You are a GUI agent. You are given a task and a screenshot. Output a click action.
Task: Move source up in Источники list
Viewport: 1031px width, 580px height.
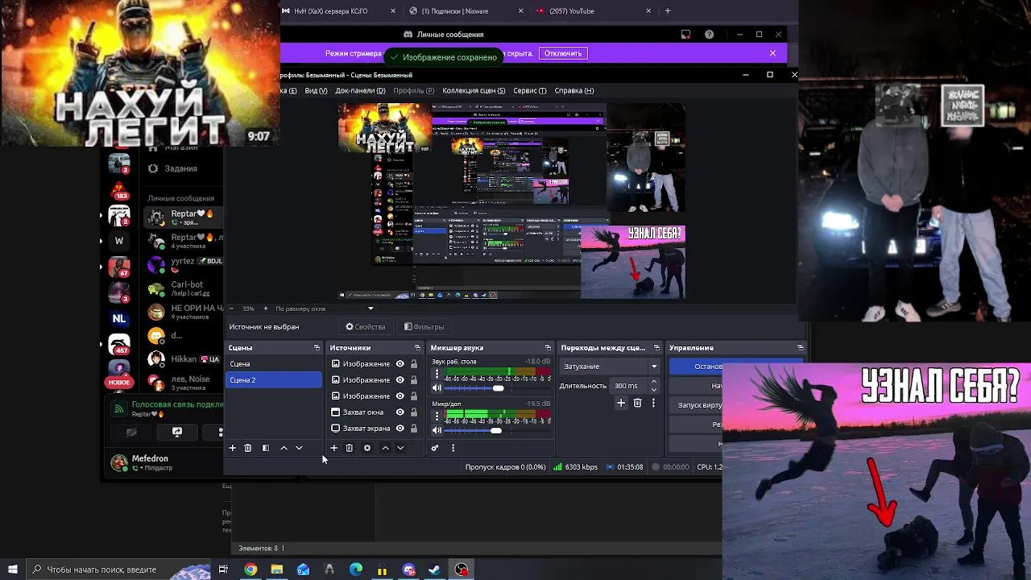click(x=385, y=448)
